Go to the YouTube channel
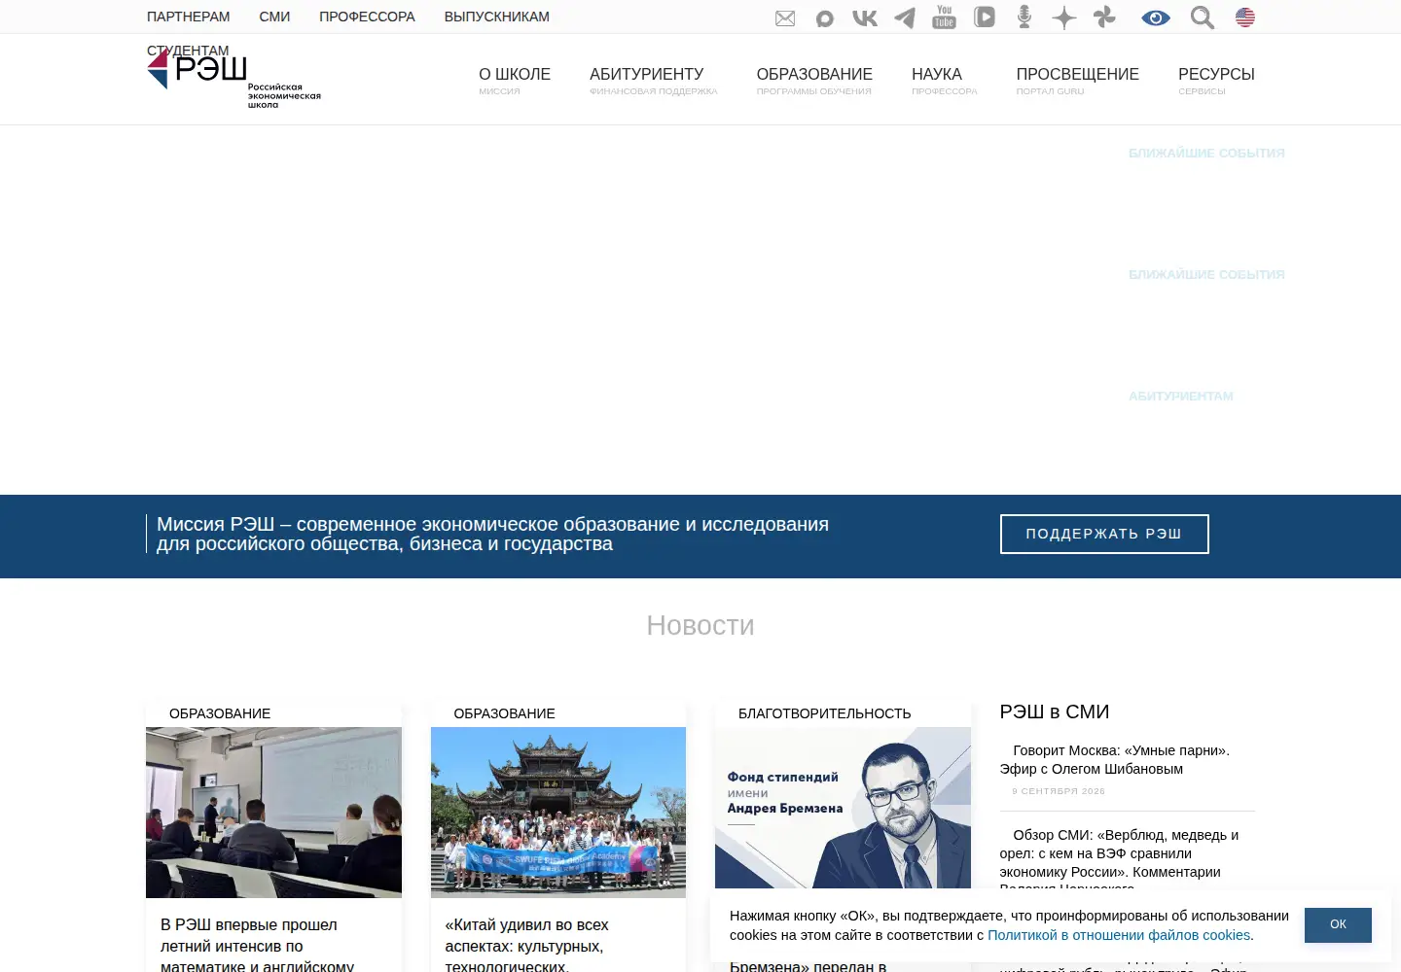The width and height of the screenshot is (1401, 972). 944,17
